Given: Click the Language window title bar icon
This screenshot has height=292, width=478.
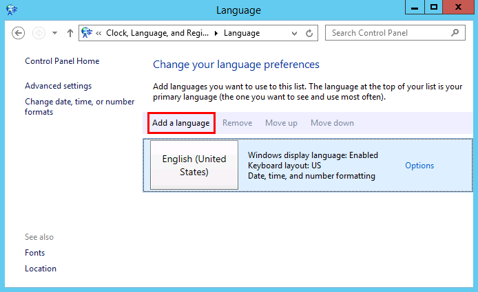Looking at the screenshot, I should coord(12,10).
